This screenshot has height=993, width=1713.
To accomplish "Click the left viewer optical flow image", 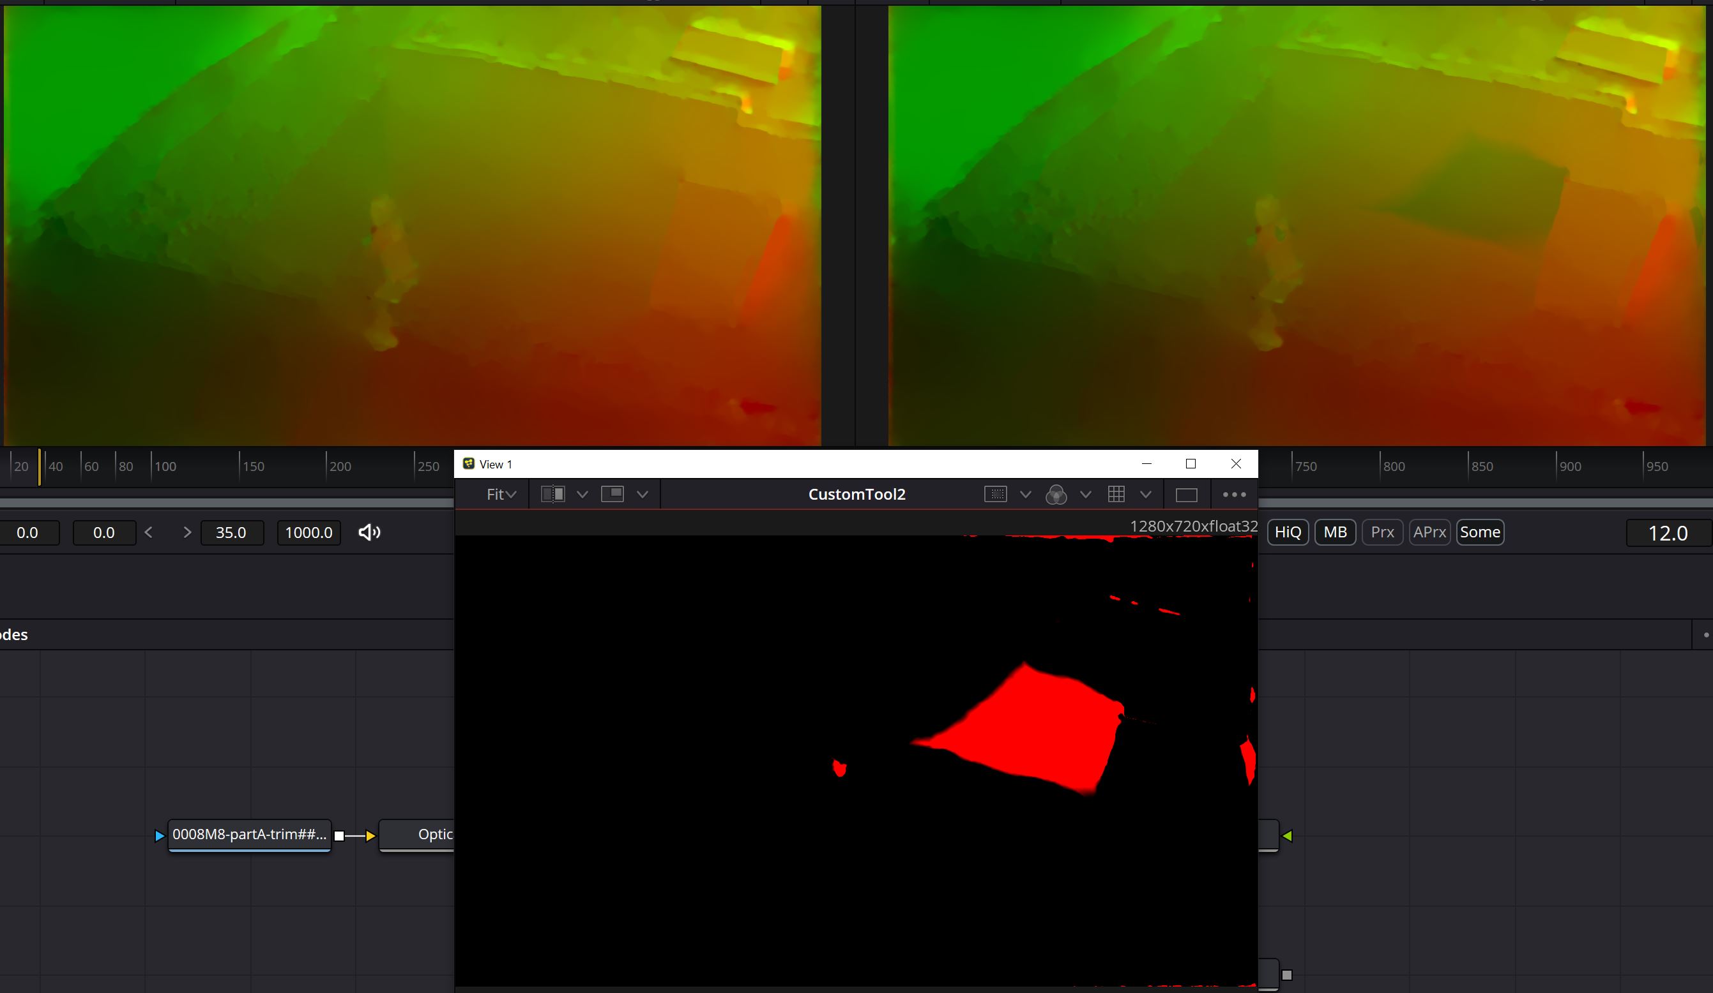I will coord(412,225).
